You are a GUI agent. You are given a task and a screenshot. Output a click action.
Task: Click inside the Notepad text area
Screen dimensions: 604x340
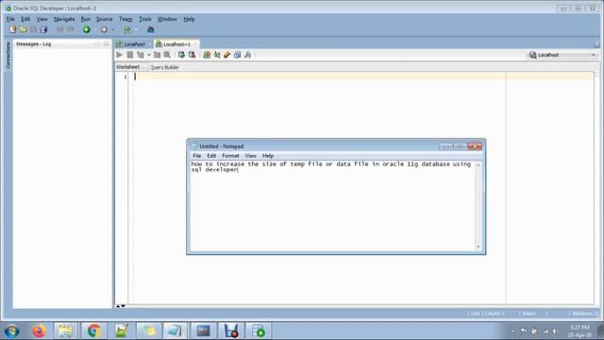coord(332,206)
